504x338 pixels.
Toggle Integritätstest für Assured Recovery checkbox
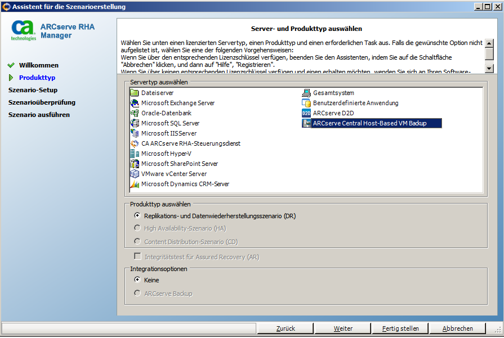coord(137,256)
